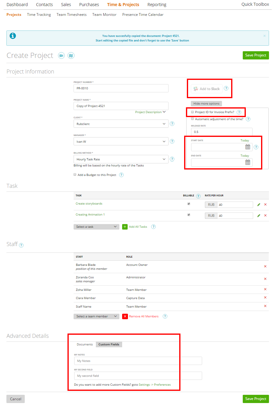Viewport: 280px width, 407px height.
Task: Remove Clara Member from staff
Action: click(x=265, y=298)
